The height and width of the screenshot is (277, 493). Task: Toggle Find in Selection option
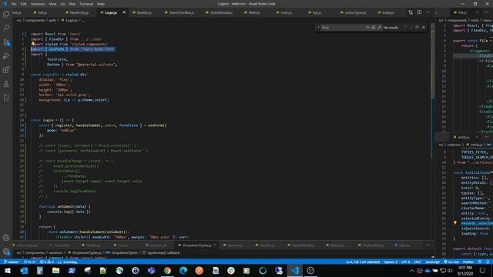418,28
